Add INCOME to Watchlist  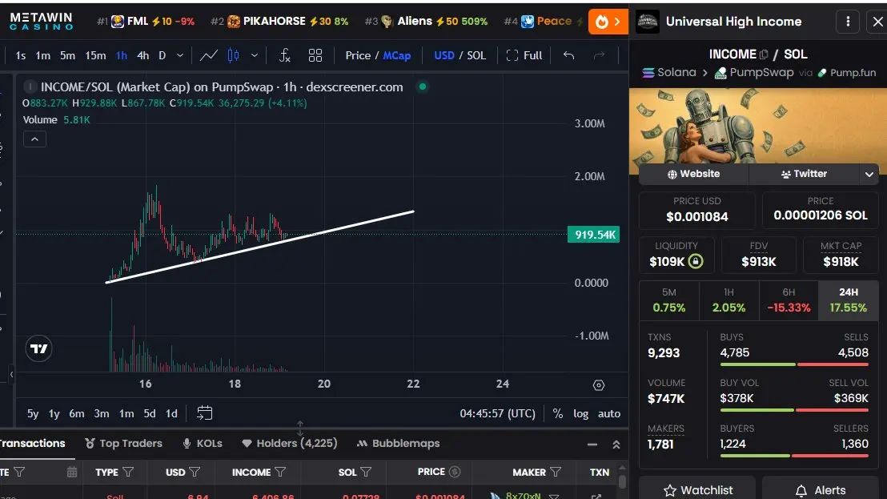697,490
